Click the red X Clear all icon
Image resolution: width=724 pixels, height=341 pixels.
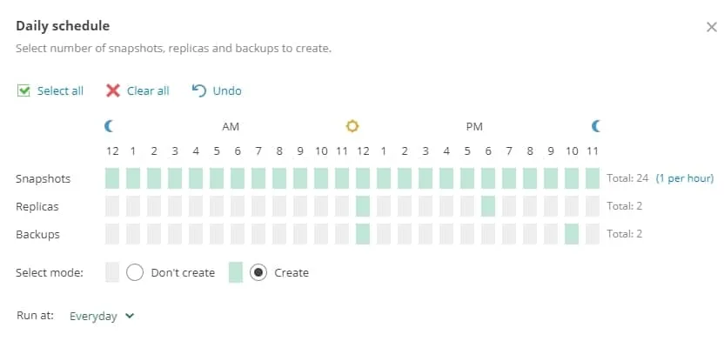pos(112,90)
